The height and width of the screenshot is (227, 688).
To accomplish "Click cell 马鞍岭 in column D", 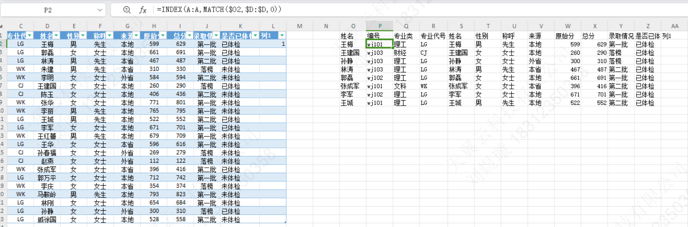I will pyautogui.click(x=47, y=194).
